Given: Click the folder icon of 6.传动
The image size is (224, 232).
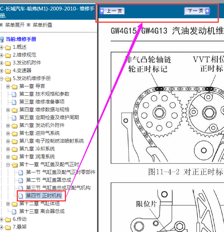Looking at the screenshot, I should (8, 220).
